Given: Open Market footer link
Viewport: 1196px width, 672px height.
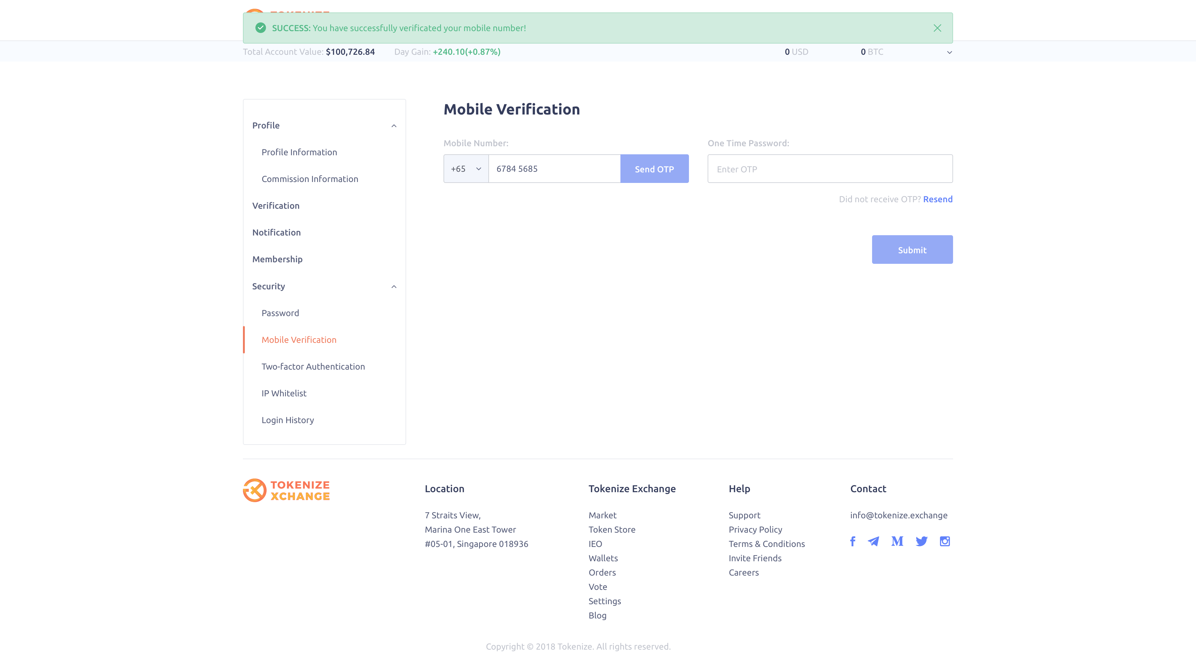Looking at the screenshot, I should [602, 515].
